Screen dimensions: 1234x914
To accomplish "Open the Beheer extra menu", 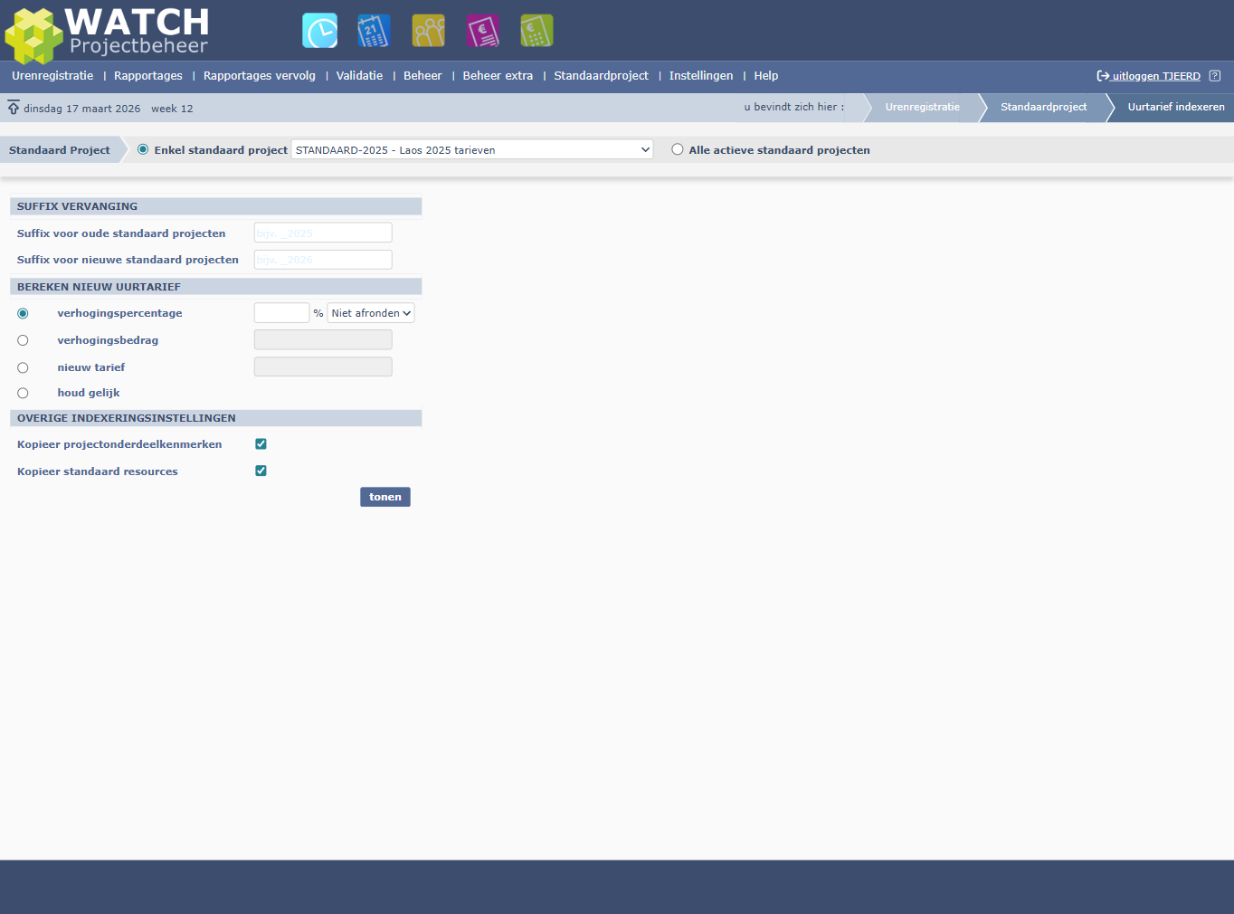I will click(x=498, y=76).
